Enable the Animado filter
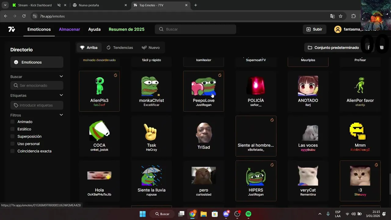391x220 pixels. (13, 122)
